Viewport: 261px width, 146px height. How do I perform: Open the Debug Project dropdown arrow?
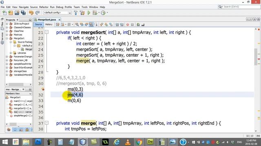[x=99, y=13]
